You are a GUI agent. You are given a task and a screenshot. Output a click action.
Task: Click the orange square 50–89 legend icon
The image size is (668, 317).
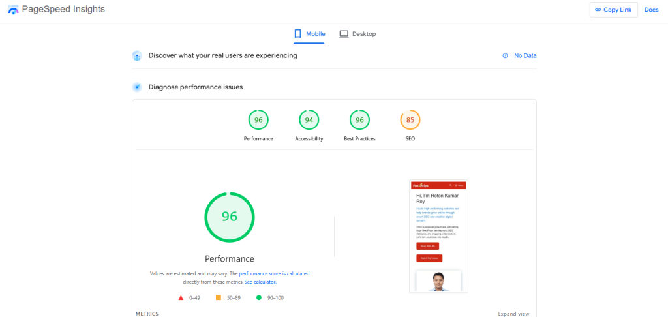click(x=219, y=298)
